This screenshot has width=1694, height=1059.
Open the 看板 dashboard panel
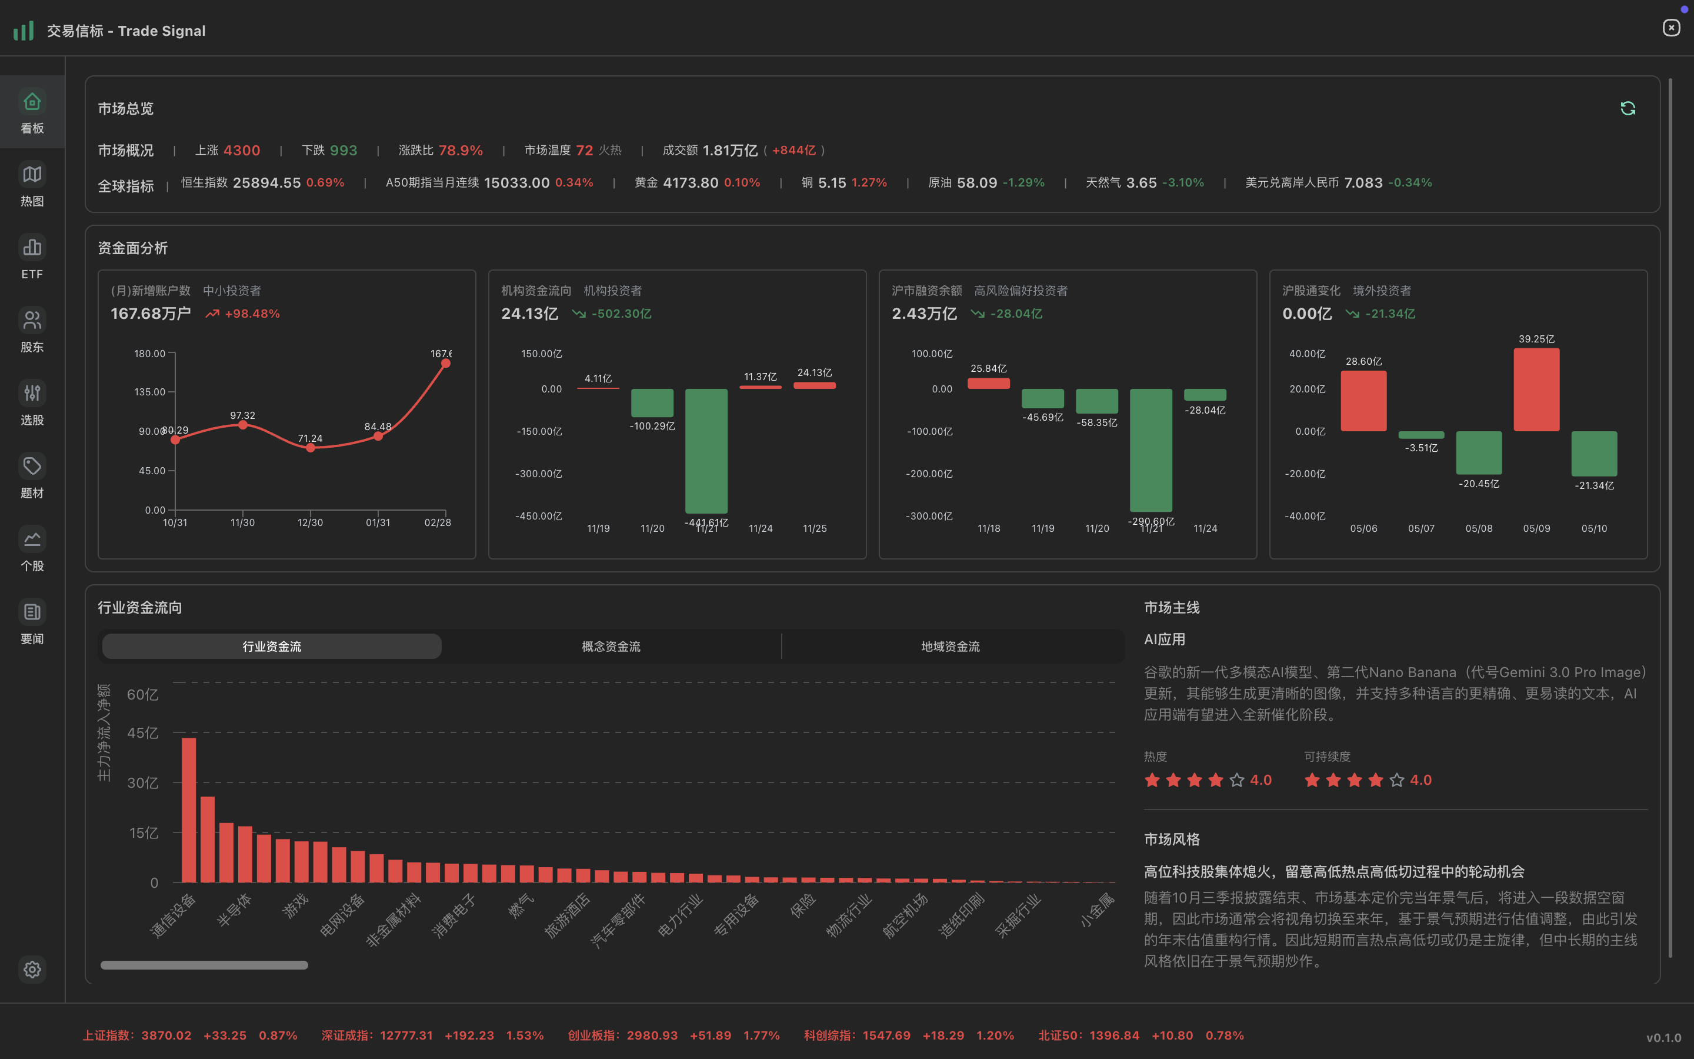(x=32, y=111)
